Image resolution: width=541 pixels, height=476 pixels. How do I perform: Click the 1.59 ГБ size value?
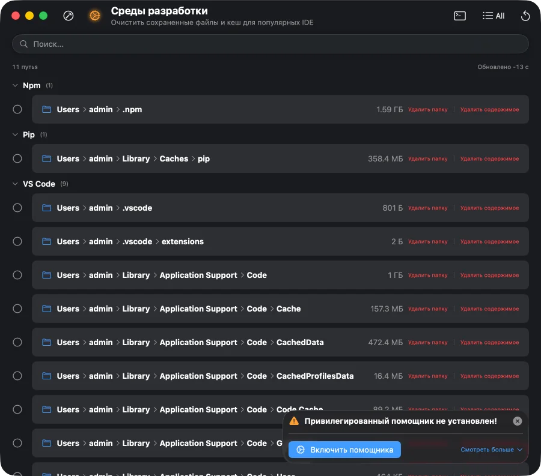tap(390, 109)
